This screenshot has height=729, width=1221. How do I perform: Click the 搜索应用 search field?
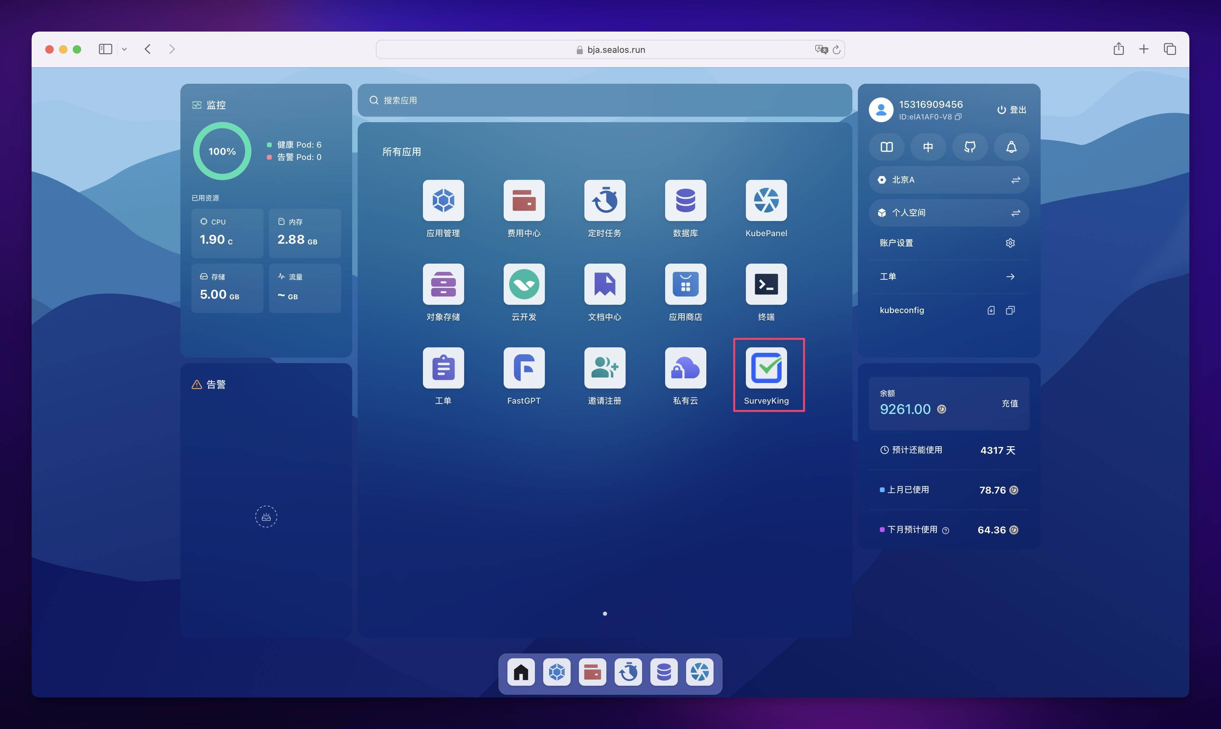[604, 100]
